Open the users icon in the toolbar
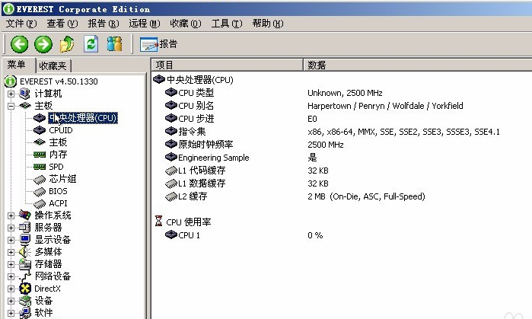The height and width of the screenshot is (319, 532). tap(114, 44)
